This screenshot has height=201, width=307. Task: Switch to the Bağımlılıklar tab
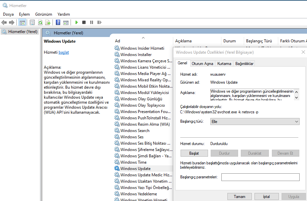pyautogui.click(x=244, y=64)
